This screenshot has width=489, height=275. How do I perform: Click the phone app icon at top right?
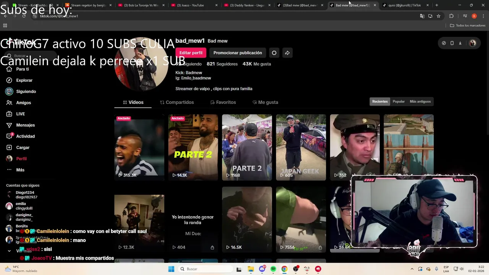coord(452,43)
